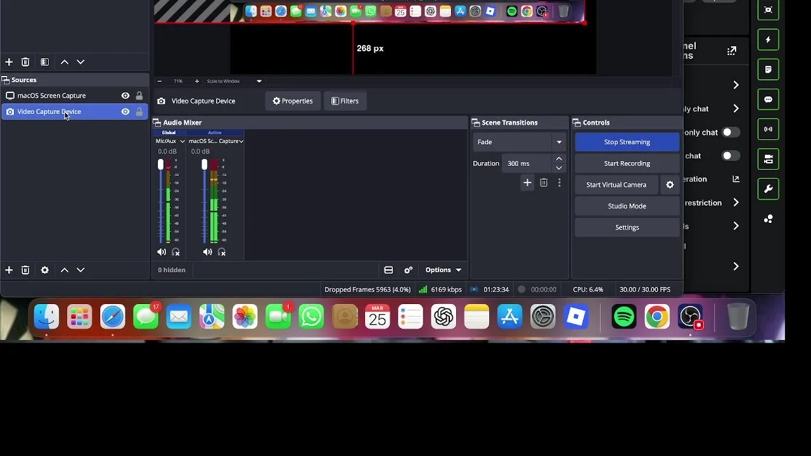This screenshot has height=456, width=811.
Task: Zoom out the preview with the minus button
Action: click(159, 81)
